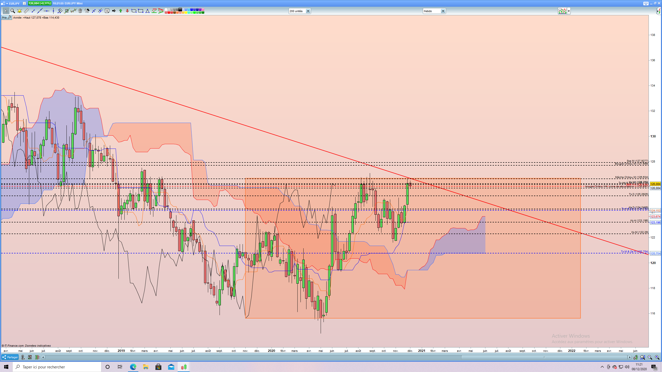This screenshot has height=372, width=662.
Task: Choose the rectangle drawing tool
Action: coord(141,11)
